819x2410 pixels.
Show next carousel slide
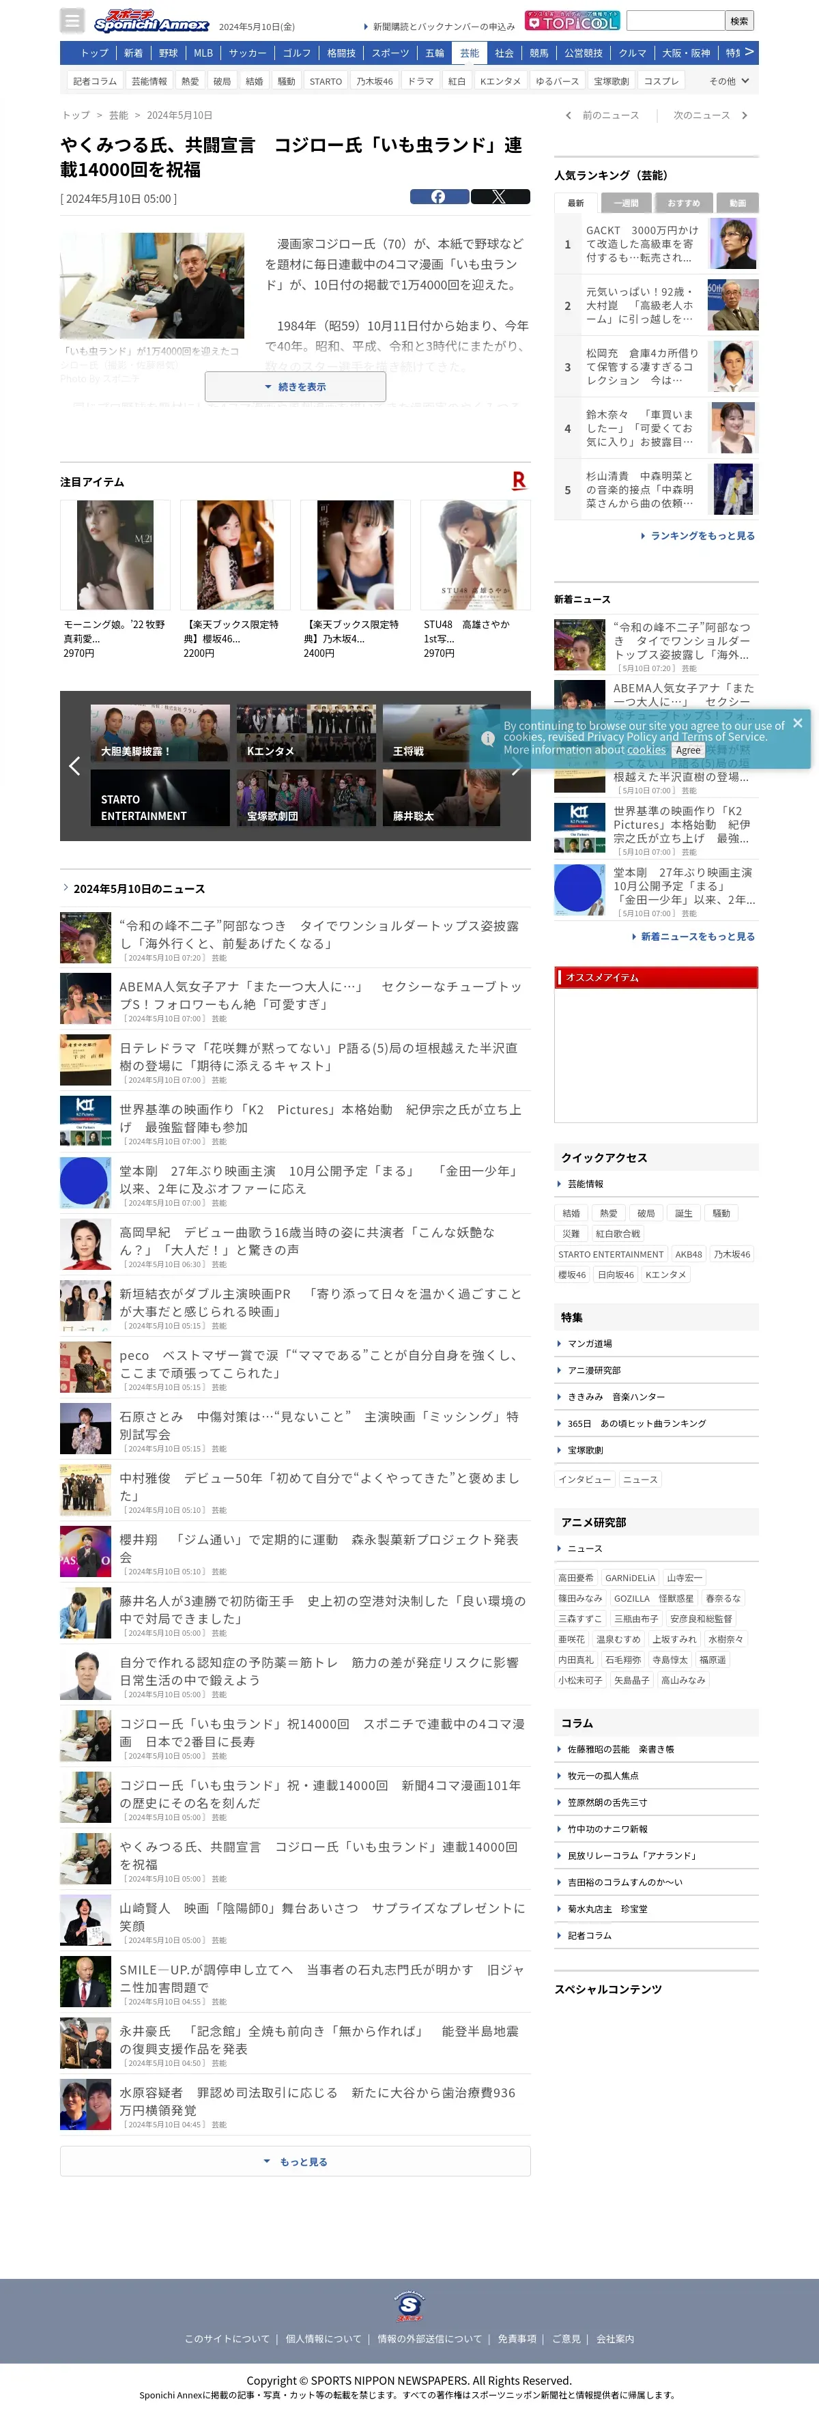point(516,765)
